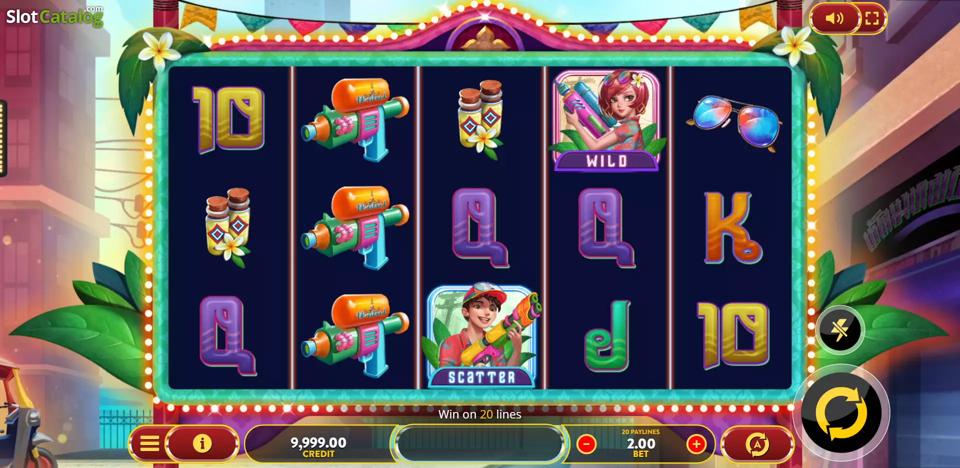Viewport: 960px width, 468px height.
Task: Click the WILD girl symbol
Action: pyautogui.click(x=606, y=120)
